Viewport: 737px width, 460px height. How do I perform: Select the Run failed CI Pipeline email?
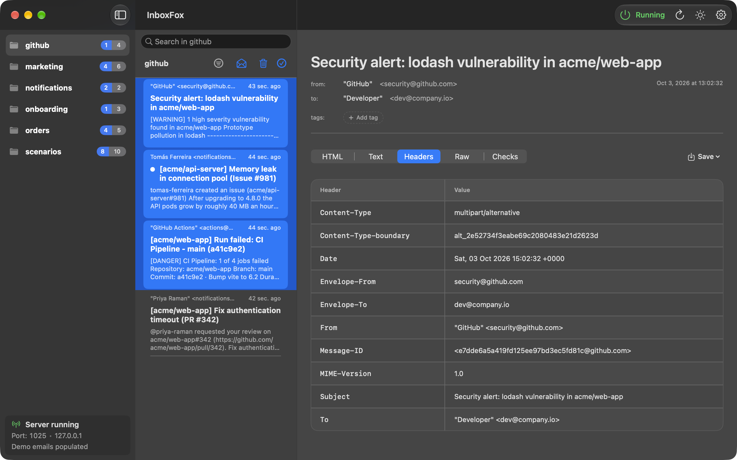(x=216, y=255)
